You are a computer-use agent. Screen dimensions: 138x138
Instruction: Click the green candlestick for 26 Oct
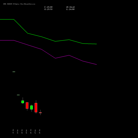[x=31, y=107]
